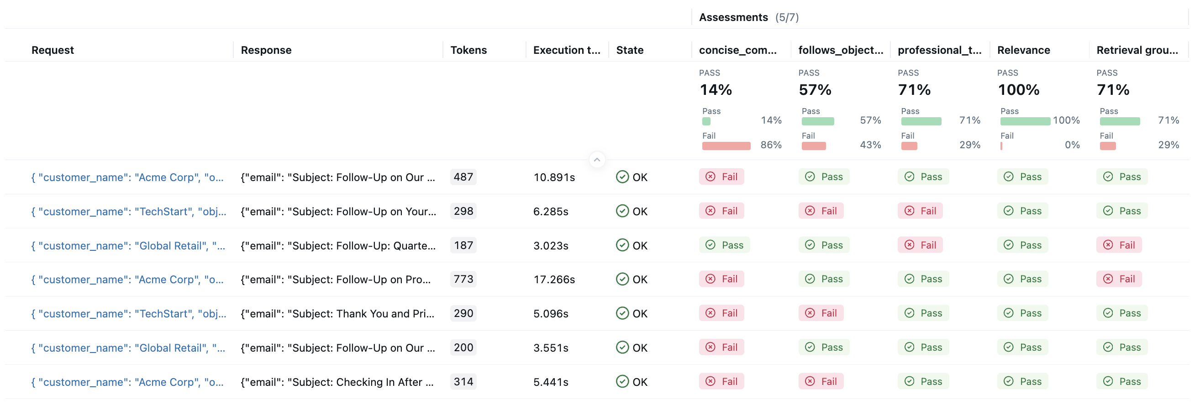This screenshot has height=405, width=1200.
Task: Collapse the assessment summary with the chevron
Action: pyautogui.click(x=597, y=160)
